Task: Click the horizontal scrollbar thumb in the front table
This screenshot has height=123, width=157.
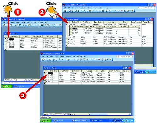Action: (x=99, y=114)
